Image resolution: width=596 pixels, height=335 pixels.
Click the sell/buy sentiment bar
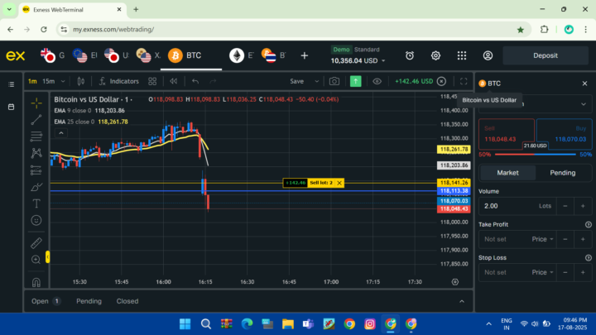click(536, 154)
